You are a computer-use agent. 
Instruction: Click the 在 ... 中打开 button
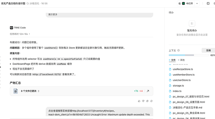point(186,3)
